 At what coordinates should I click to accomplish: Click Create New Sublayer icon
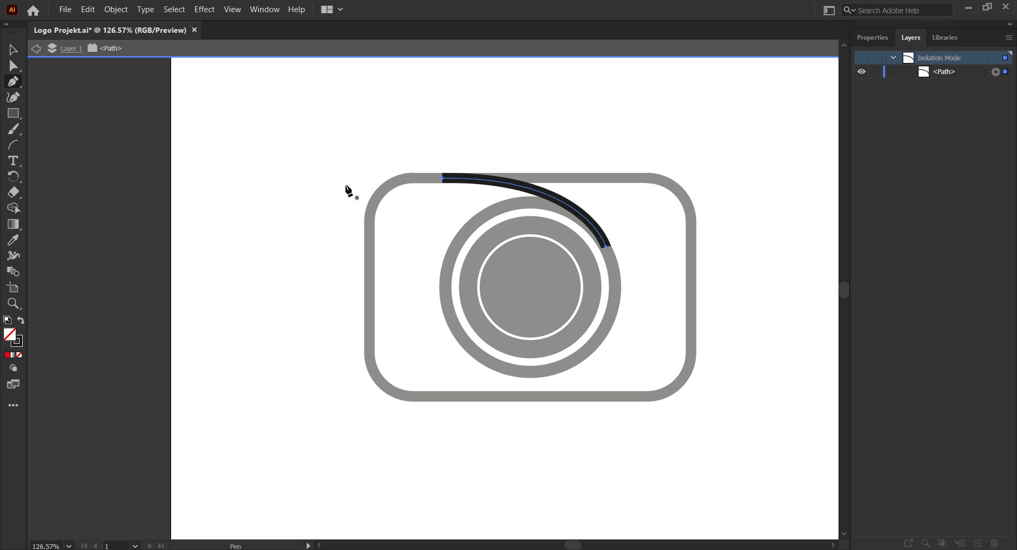[x=960, y=543]
